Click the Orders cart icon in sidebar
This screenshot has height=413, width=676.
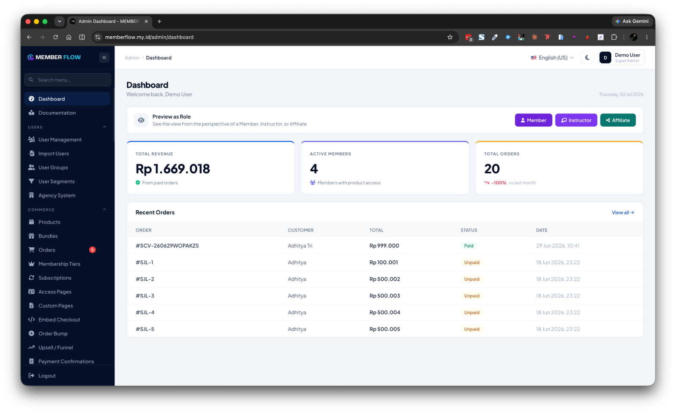click(31, 250)
